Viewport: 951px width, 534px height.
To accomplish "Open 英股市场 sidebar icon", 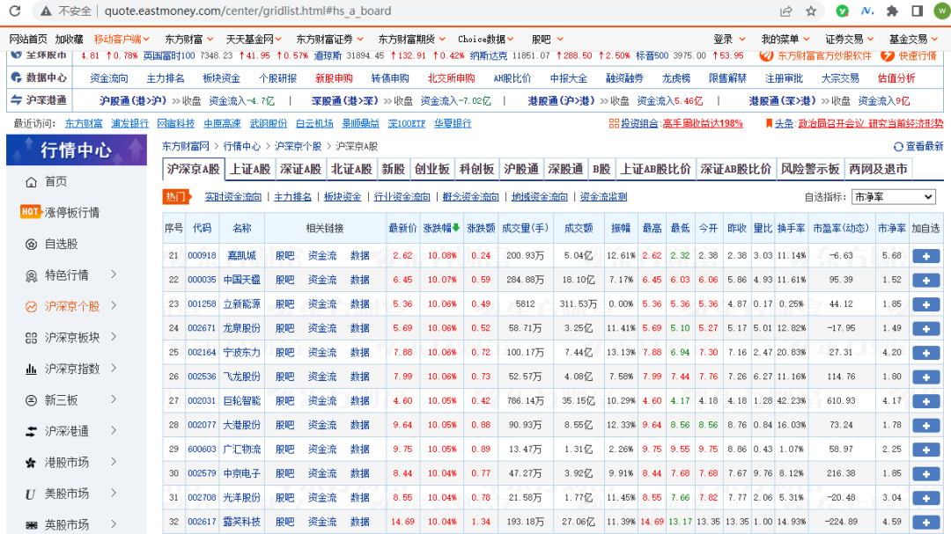I will [x=32, y=525].
